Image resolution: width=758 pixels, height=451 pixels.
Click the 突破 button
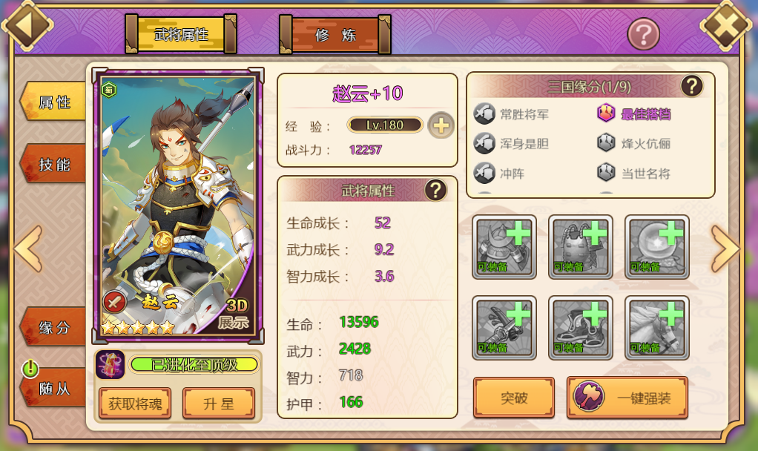514,398
